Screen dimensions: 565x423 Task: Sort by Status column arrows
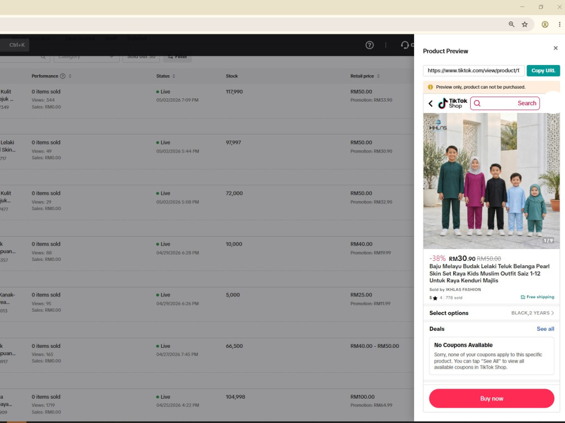173,76
